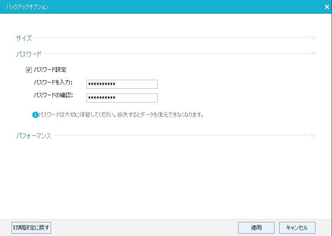
Task: Select the パフォーマンス section heading
Action: 33,135
